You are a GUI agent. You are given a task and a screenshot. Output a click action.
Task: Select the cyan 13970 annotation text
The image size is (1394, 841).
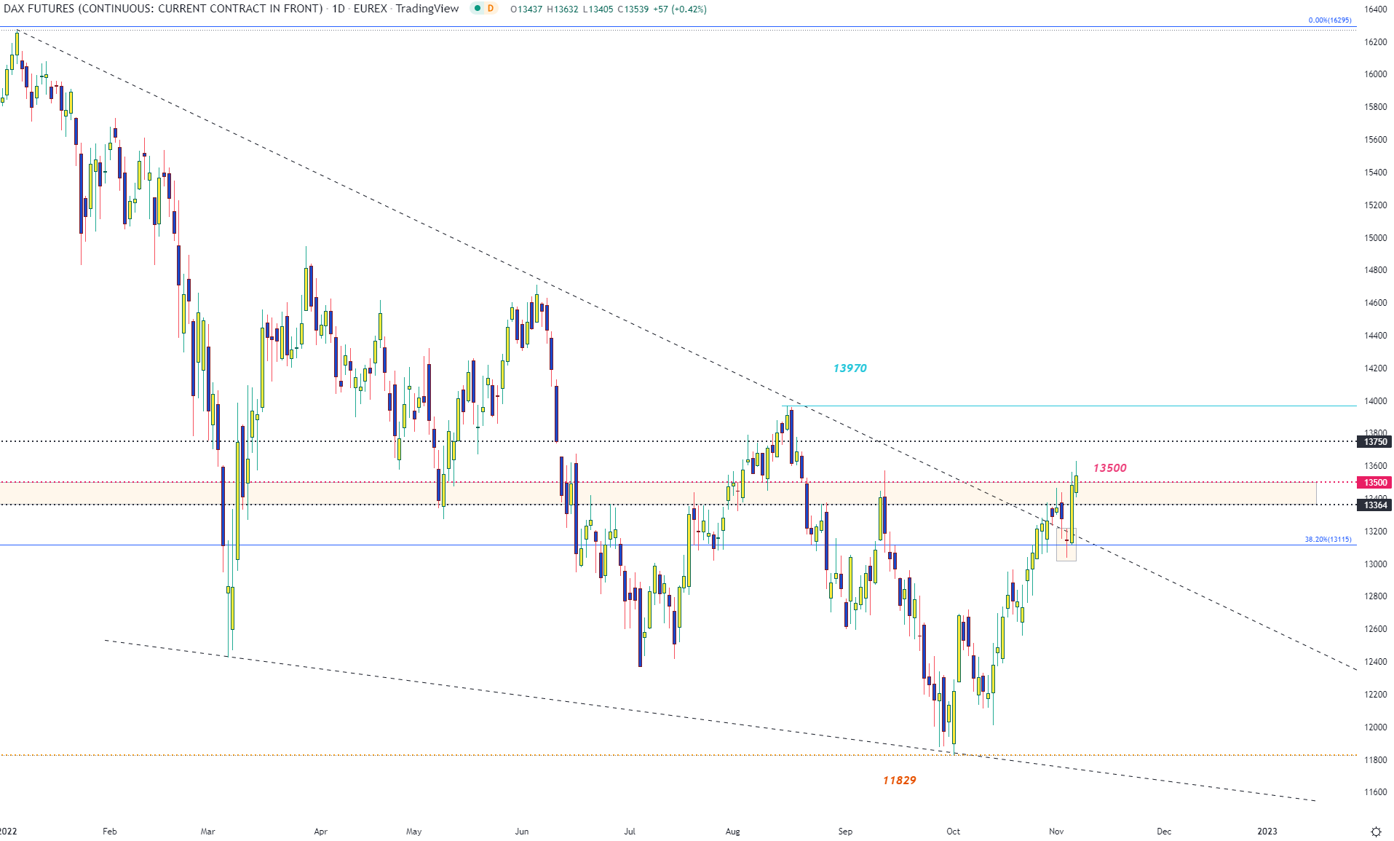tap(850, 368)
